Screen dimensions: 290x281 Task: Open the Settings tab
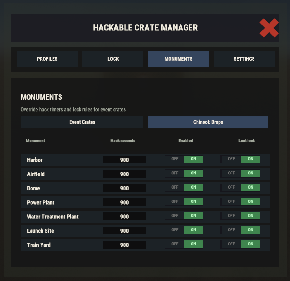(x=244, y=59)
